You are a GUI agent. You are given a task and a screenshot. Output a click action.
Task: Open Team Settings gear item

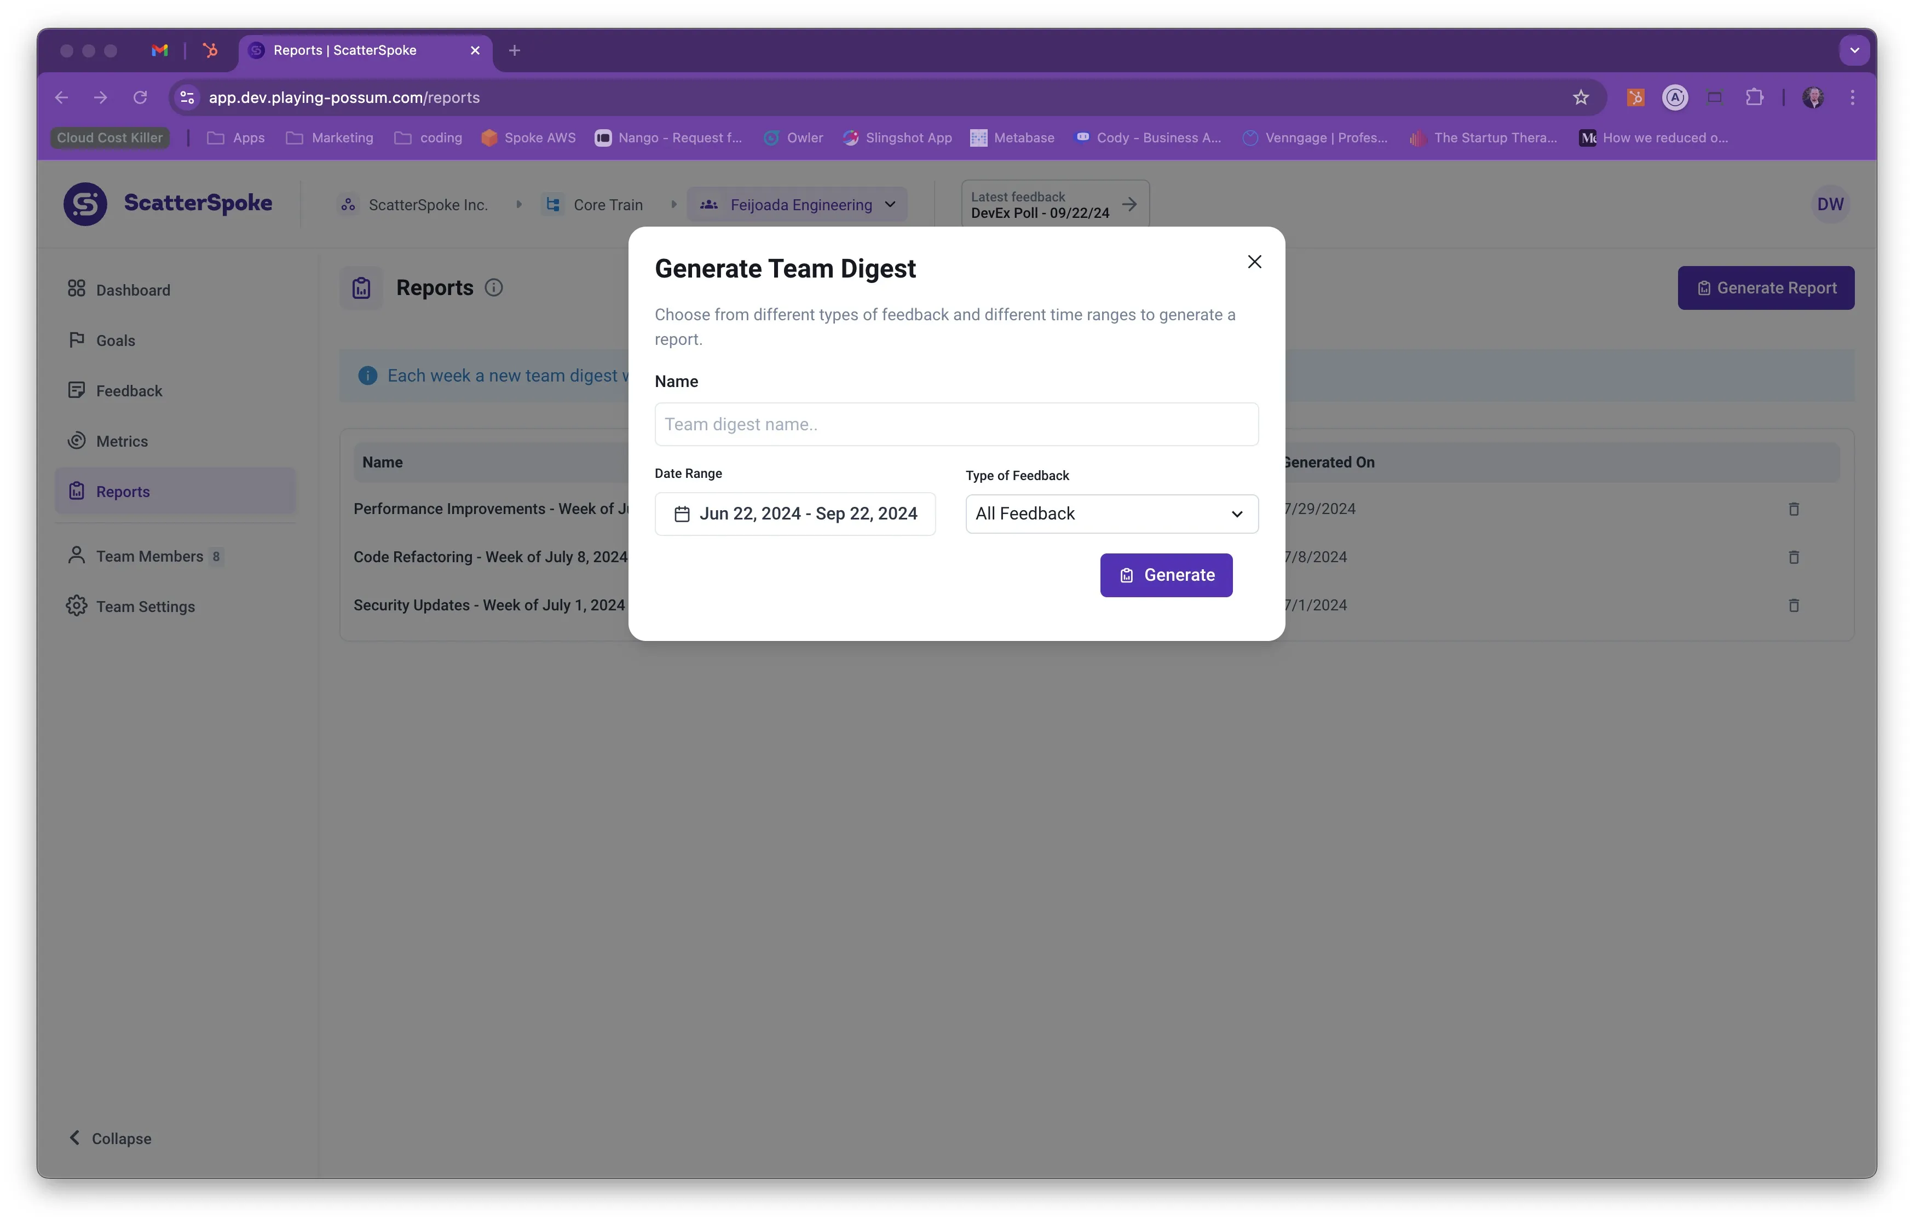click(145, 607)
